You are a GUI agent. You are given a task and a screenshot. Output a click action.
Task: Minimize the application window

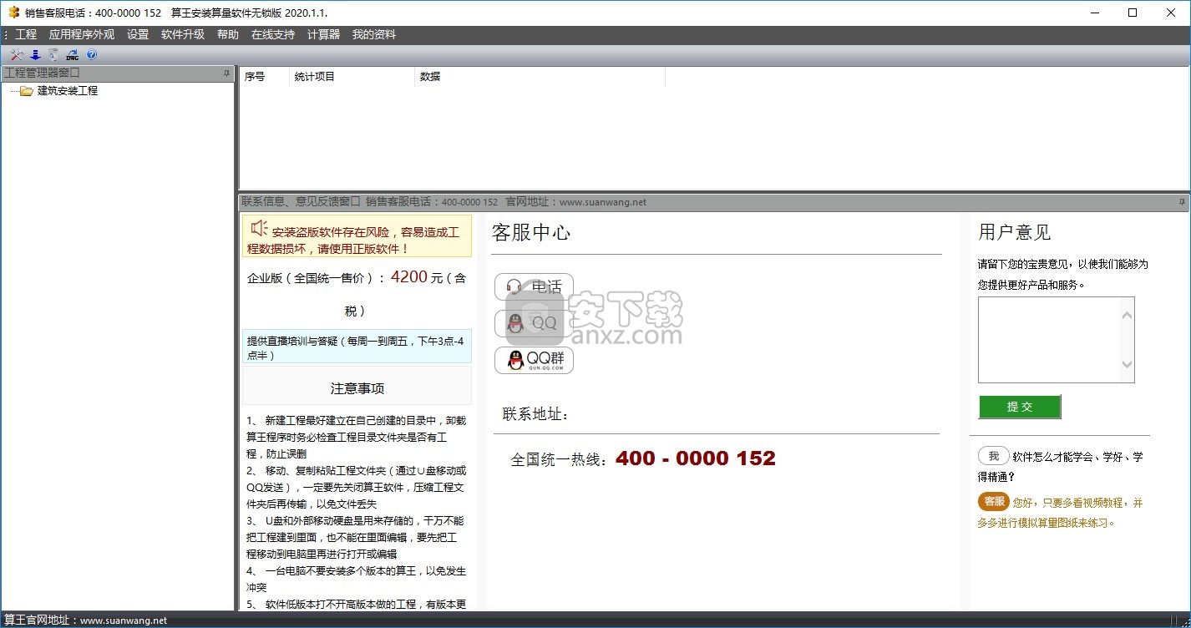point(1095,13)
